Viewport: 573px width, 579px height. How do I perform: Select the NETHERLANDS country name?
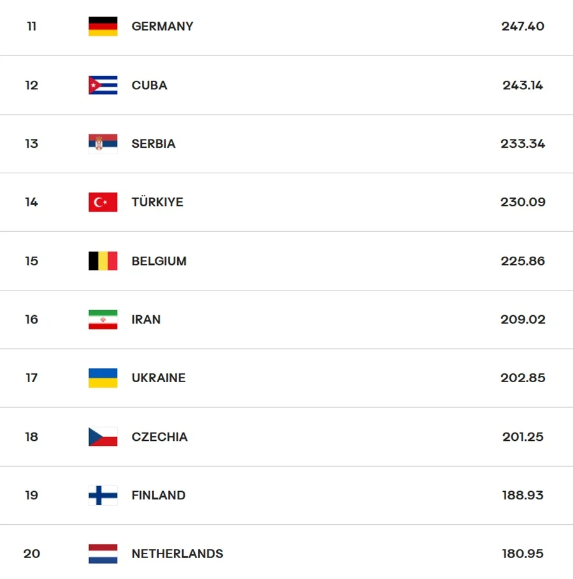177,554
